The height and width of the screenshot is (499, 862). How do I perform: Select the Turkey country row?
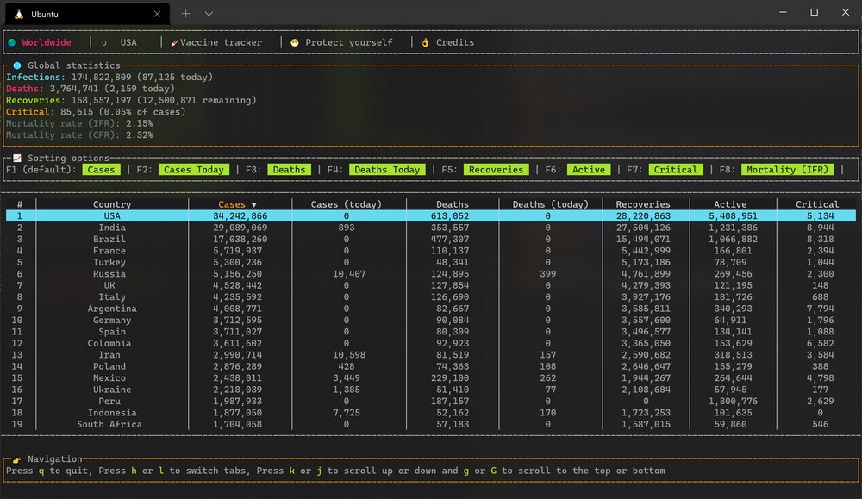430,262
